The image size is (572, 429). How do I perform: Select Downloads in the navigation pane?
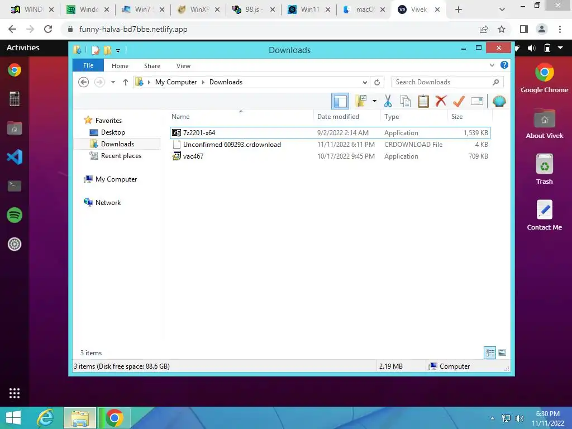point(117,144)
